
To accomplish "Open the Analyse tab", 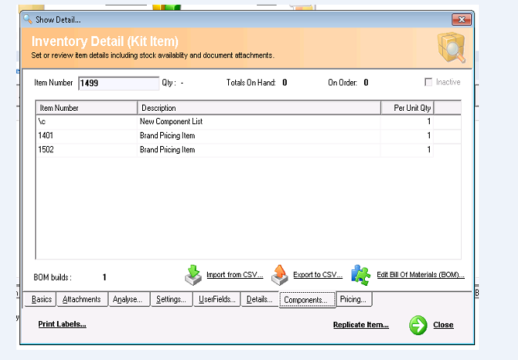I will click(129, 299).
